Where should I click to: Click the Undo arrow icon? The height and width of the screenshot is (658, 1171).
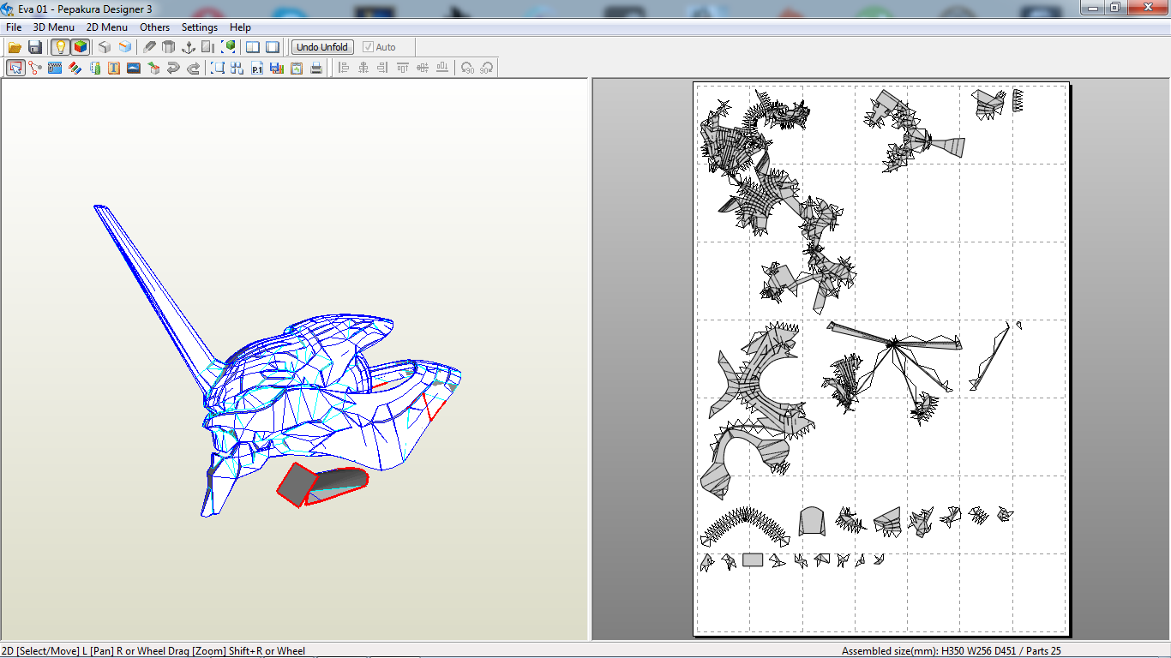pyautogui.click(x=173, y=68)
